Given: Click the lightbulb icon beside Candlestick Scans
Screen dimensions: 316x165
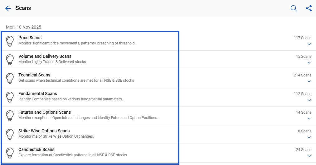Looking at the screenshot, I should (10, 153).
